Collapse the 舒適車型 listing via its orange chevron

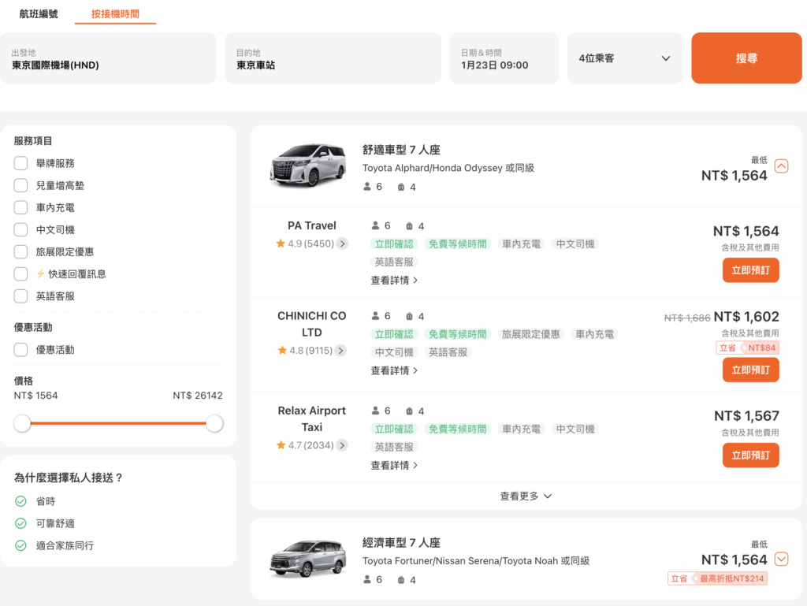pos(781,166)
